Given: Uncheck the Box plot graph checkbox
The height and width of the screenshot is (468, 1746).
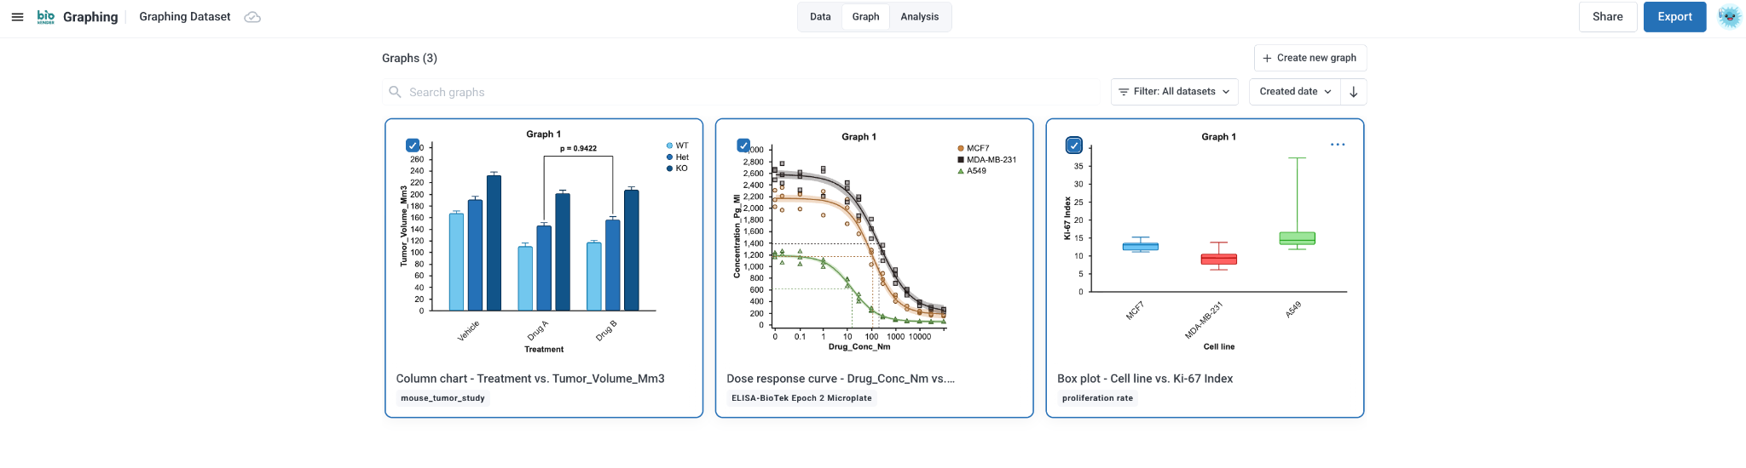Looking at the screenshot, I should 1074,146.
